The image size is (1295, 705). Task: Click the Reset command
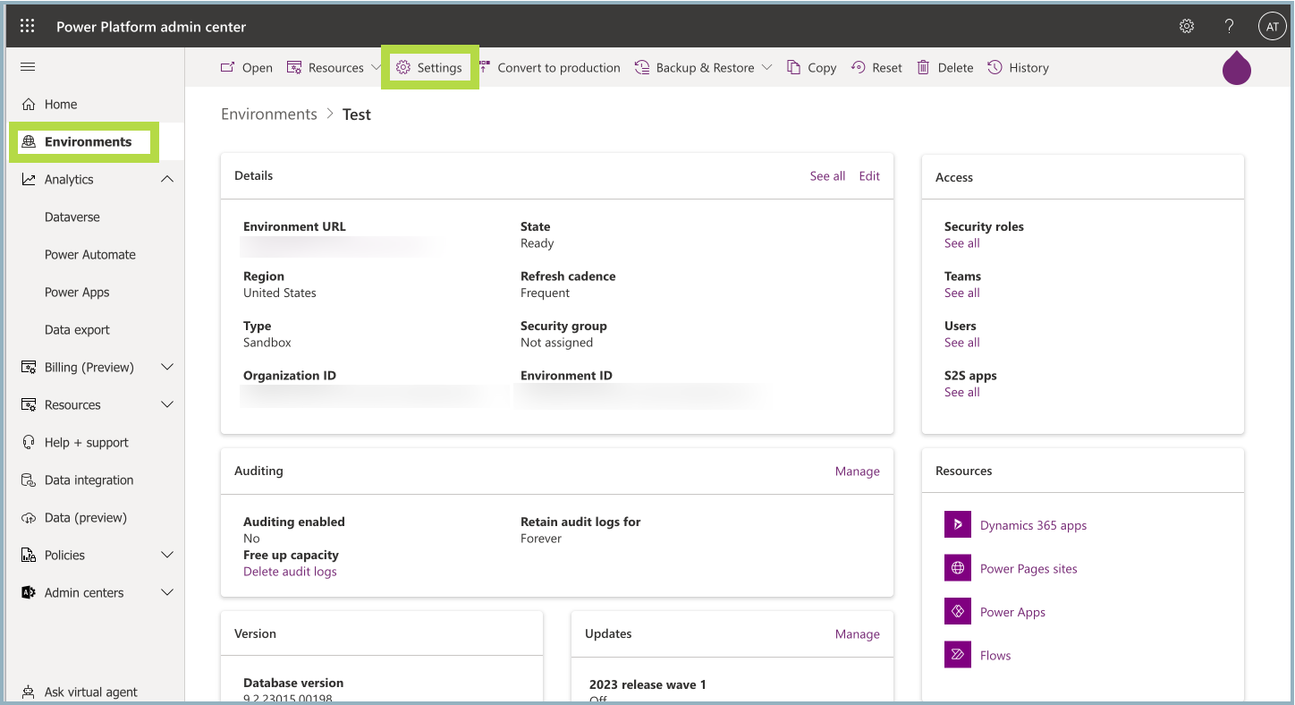point(876,67)
